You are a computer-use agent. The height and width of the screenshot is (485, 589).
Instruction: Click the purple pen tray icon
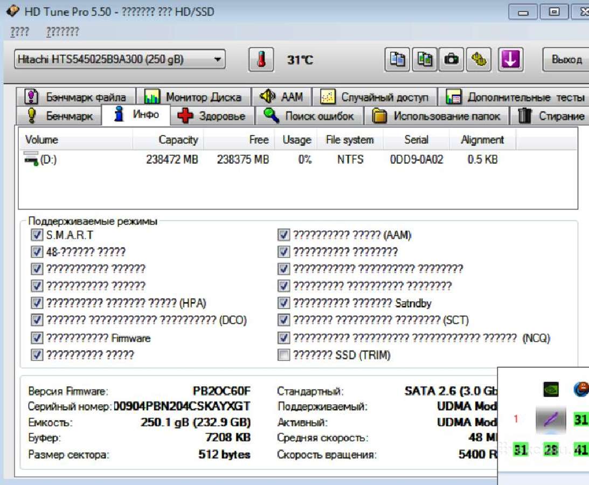(551, 419)
